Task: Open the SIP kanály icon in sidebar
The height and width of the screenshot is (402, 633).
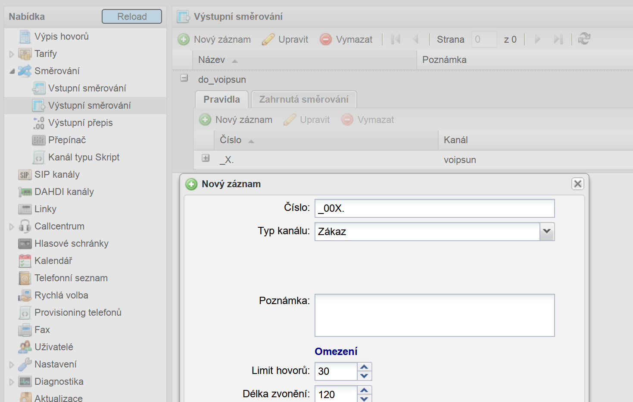Action: click(25, 175)
